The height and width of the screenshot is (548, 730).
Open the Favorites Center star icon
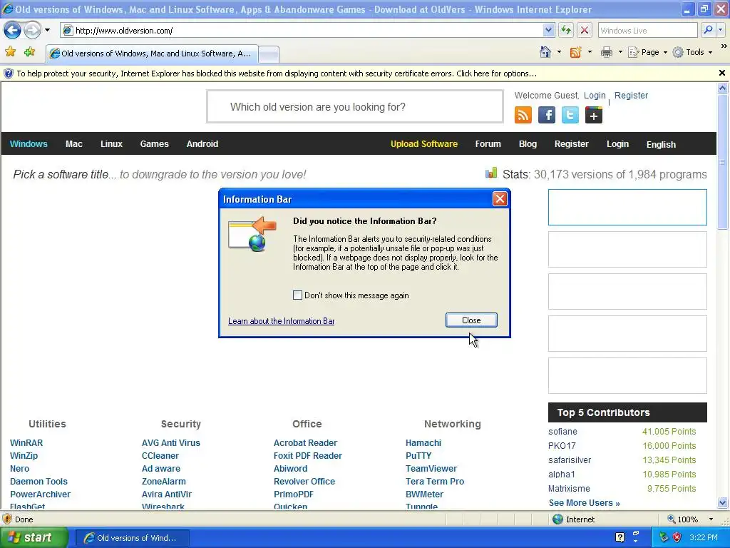point(10,52)
